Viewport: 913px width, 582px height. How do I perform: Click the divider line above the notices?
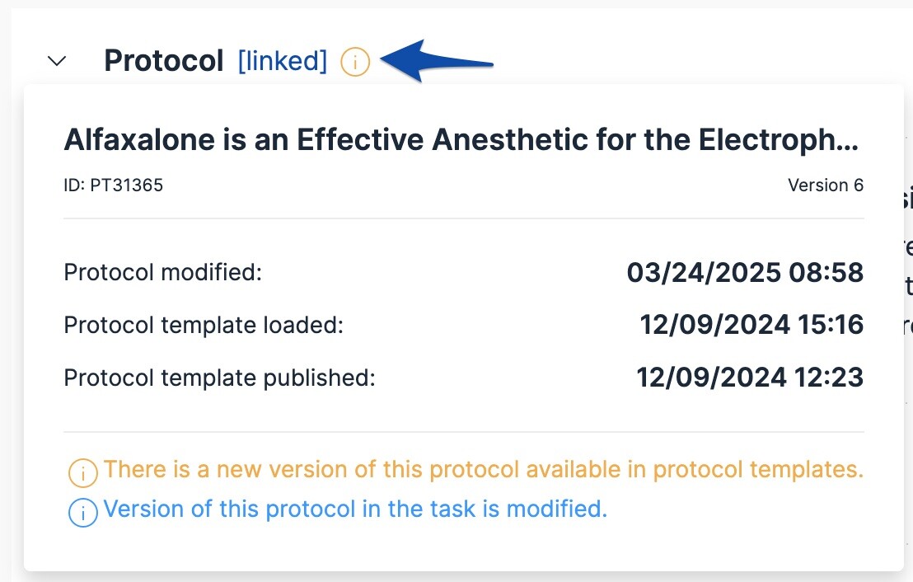(x=463, y=432)
